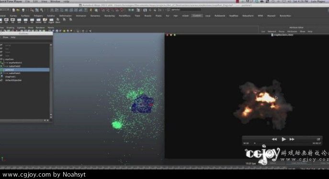Switch to the Rendering shelf tab
The width and height of the screenshot is (329, 179).
tap(110, 16)
